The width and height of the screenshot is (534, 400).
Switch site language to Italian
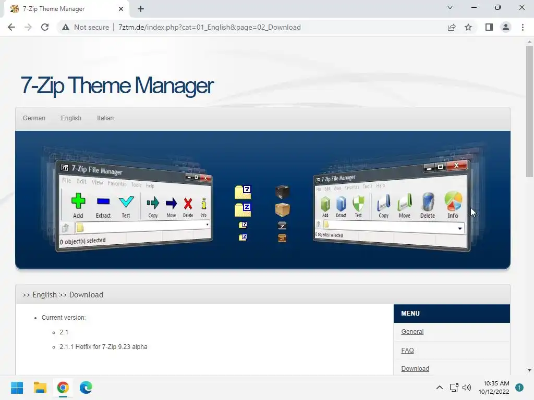point(105,118)
